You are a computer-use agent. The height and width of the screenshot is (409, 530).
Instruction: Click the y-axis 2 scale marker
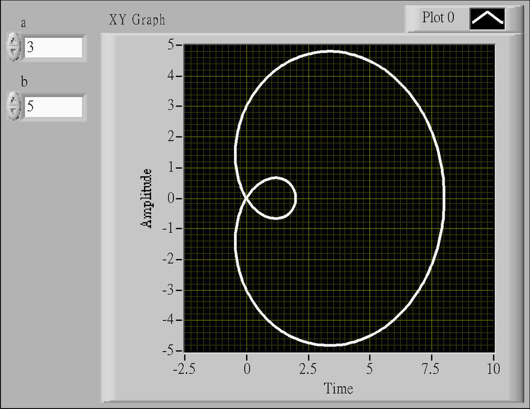coord(171,137)
